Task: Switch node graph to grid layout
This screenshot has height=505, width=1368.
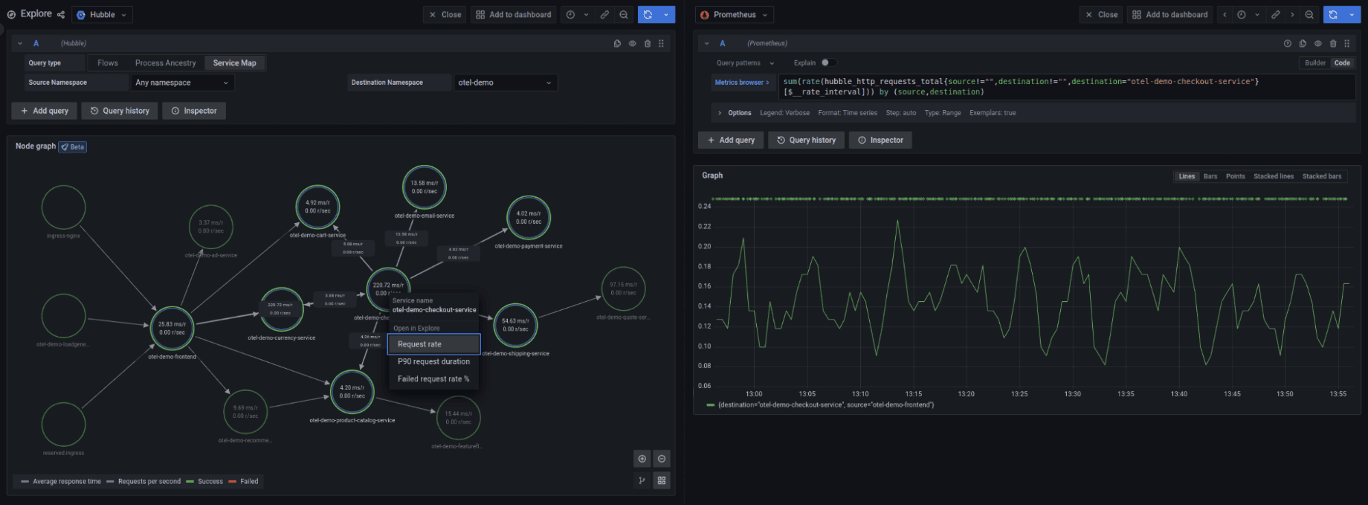Action: click(662, 480)
